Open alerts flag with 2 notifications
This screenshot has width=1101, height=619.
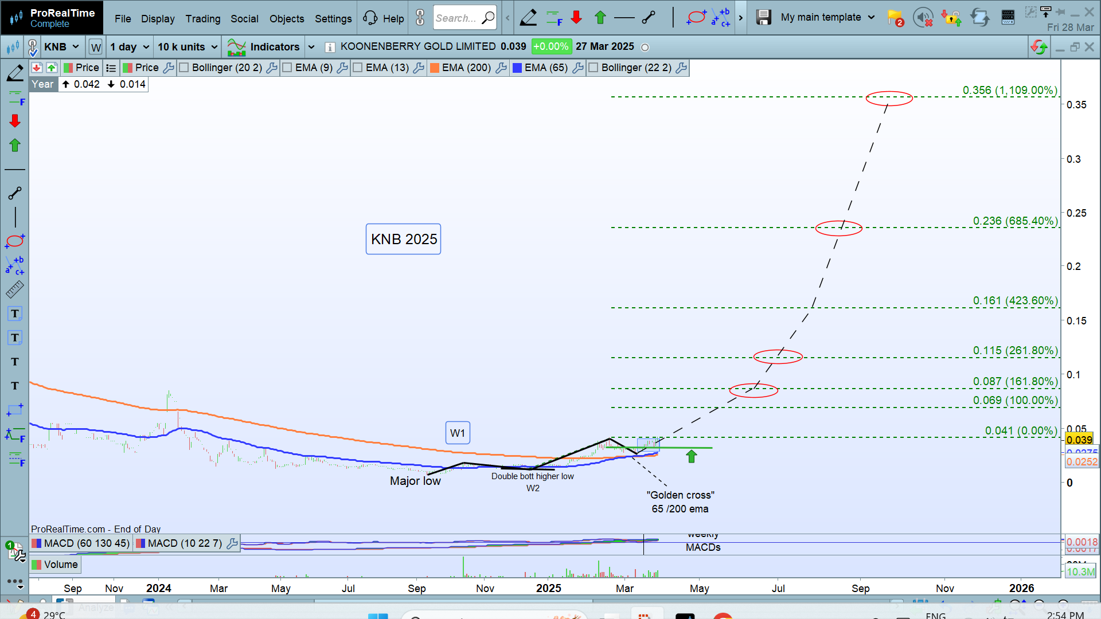coord(895,18)
